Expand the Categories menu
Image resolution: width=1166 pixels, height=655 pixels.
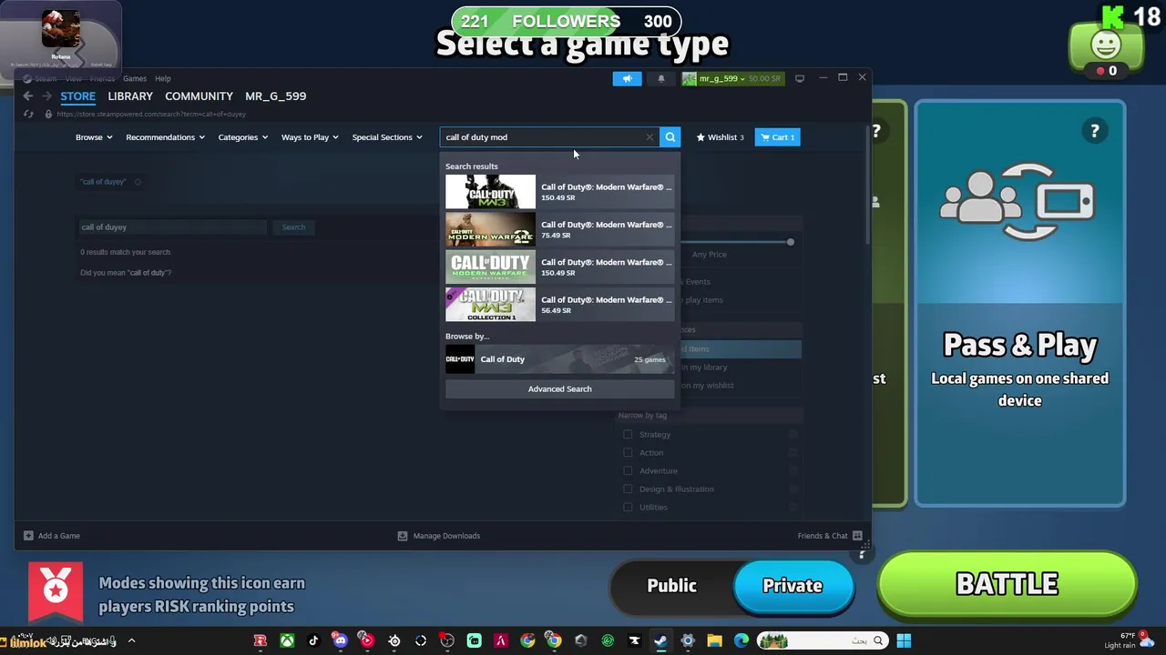tap(242, 137)
